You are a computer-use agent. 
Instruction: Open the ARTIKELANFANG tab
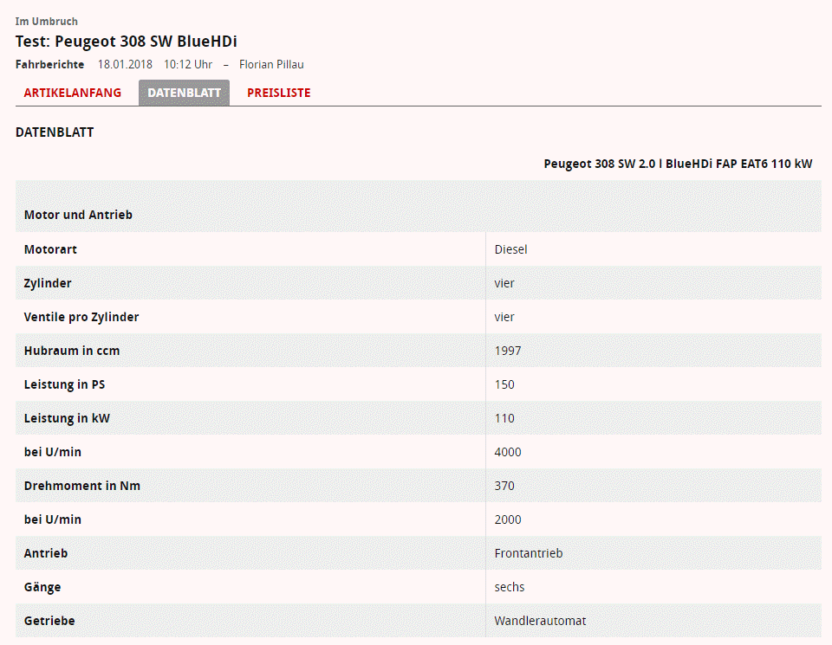click(73, 93)
